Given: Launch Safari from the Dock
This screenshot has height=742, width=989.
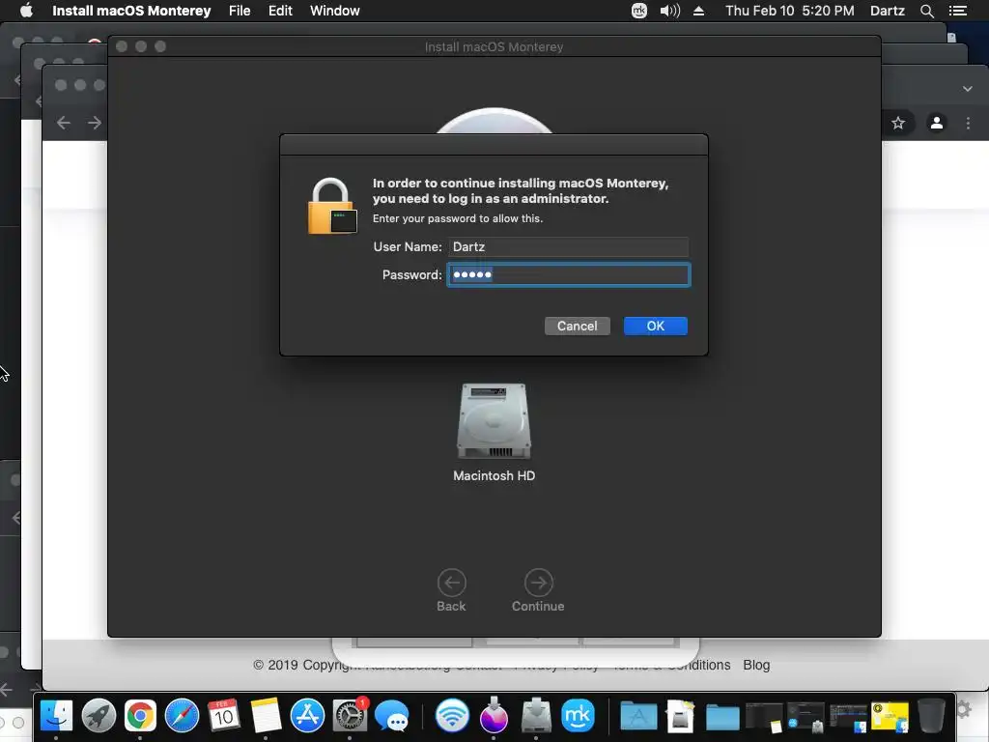Looking at the screenshot, I should (x=182, y=716).
